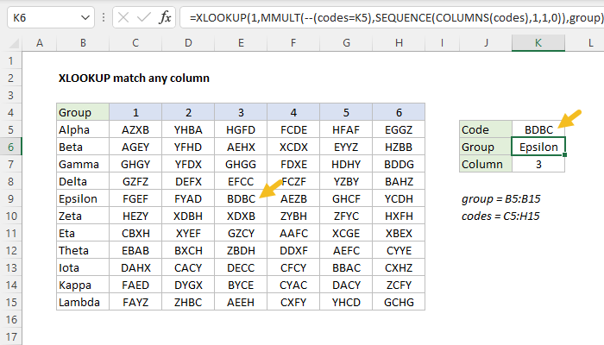Click header cell '1' in the table
This screenshot has width=604, height=345.
pyautogui.click(x=135, y=112)
